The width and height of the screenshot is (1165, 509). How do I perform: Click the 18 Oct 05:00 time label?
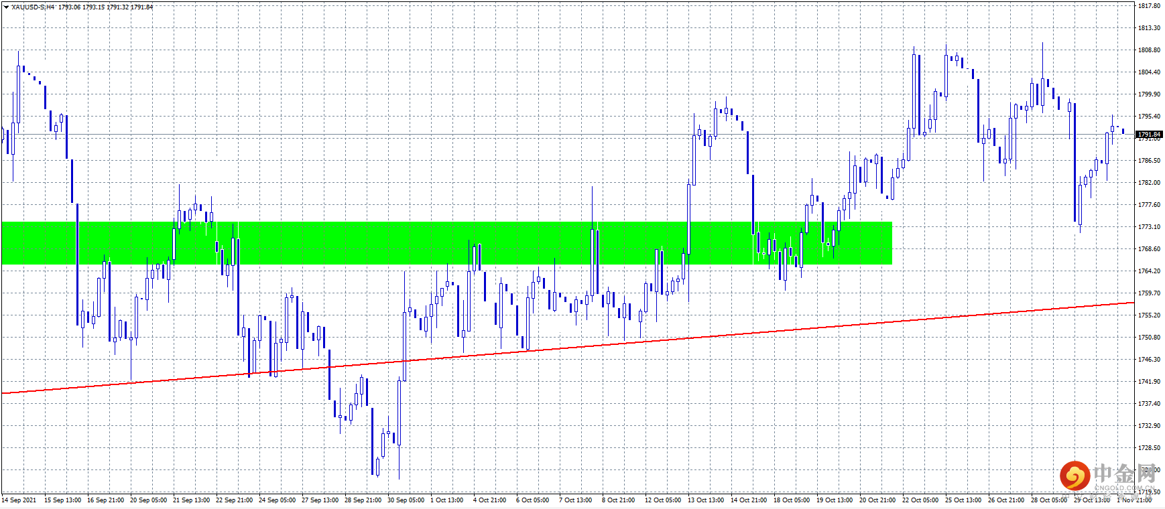click(x=792, y=500)
